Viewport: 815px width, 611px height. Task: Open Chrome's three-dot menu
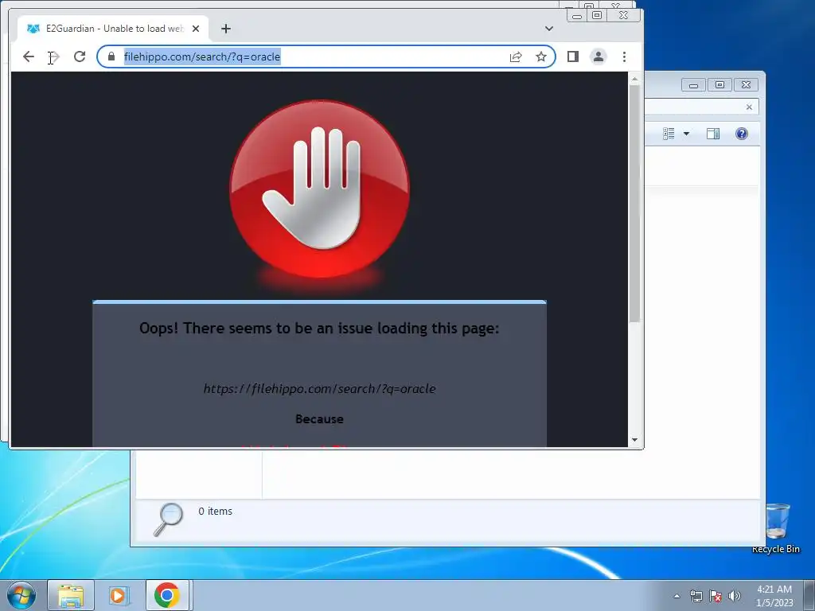[624, 56]
